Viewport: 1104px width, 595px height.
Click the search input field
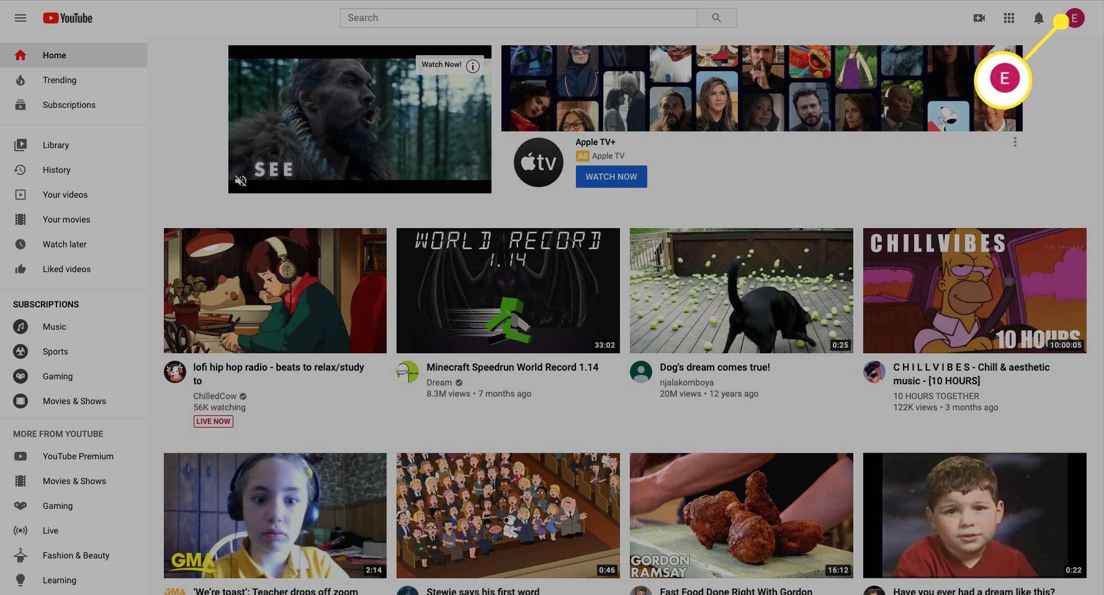point(519,18)
